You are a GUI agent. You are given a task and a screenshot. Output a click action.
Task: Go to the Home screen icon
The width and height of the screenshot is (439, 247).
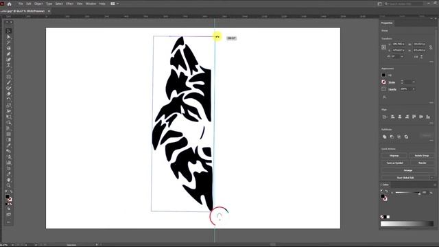[x=9, y=4]
